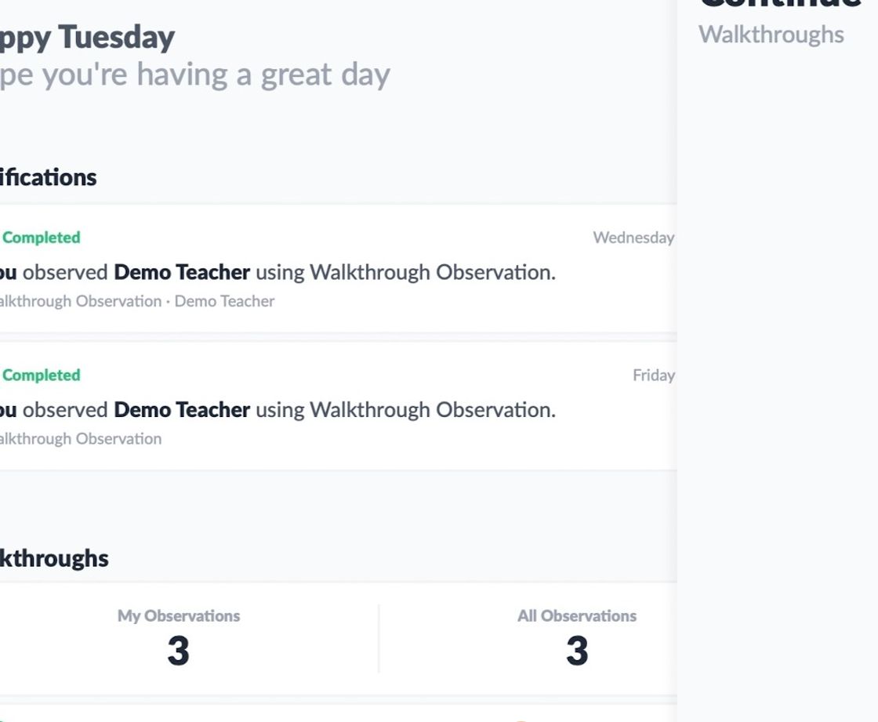Screen dimensions: 878x722
Task: Click the Wednesday timestamp
Action: pos(633,238)
